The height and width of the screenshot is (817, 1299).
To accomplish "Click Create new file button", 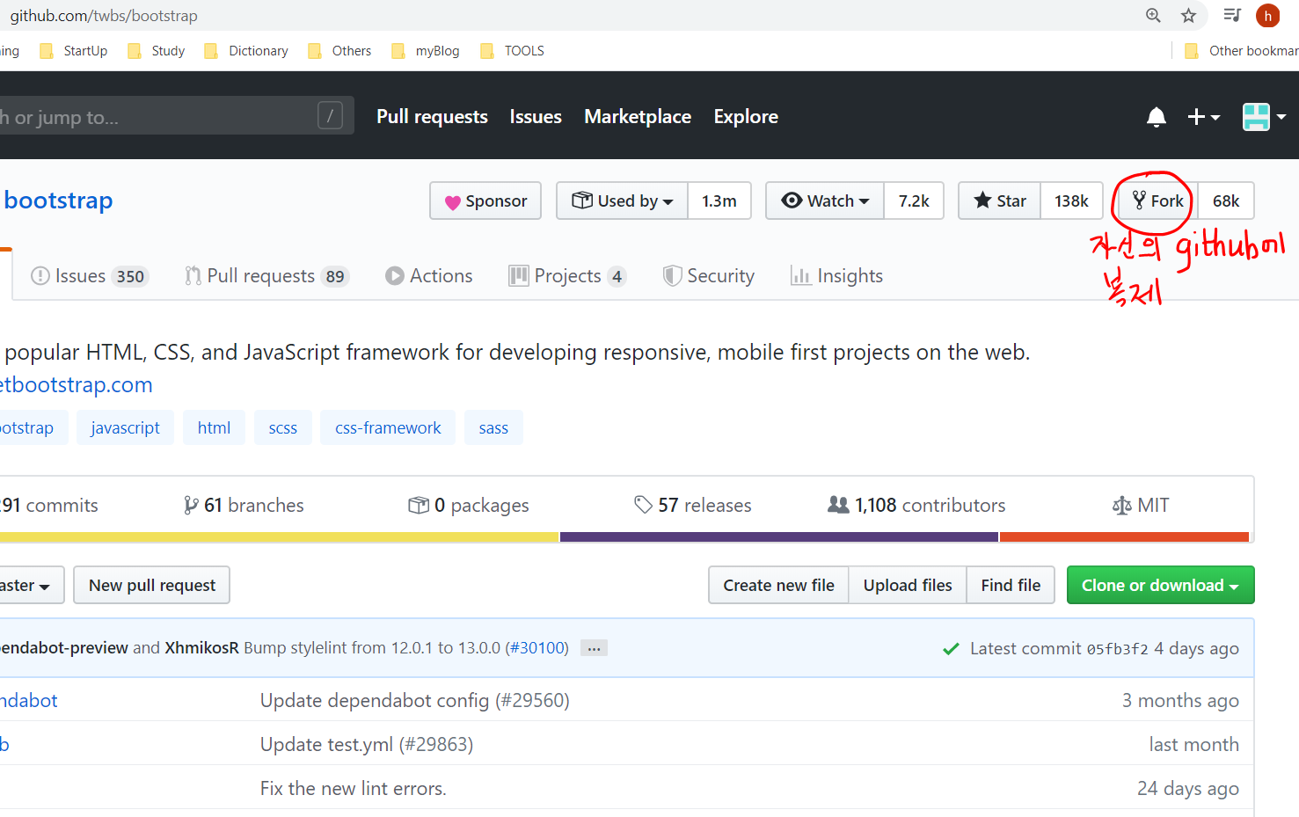I will pyautogui.click(x=778, y=585).
